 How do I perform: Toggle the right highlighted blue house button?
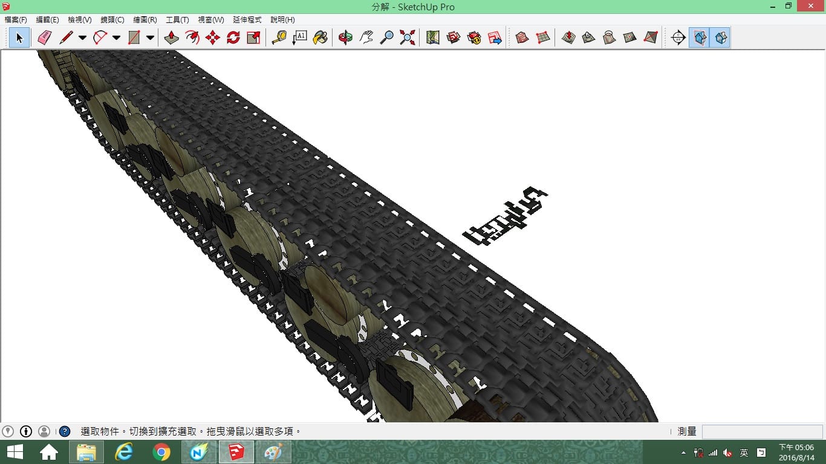coord(720,37)
